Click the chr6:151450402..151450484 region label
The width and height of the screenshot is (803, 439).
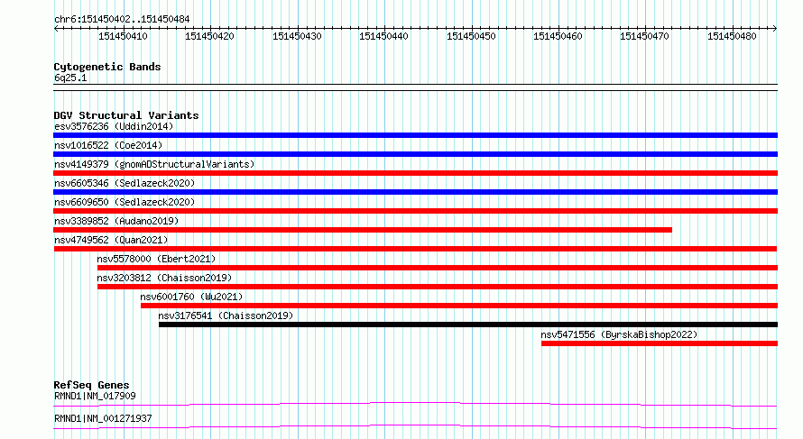(x=122, y=20)
